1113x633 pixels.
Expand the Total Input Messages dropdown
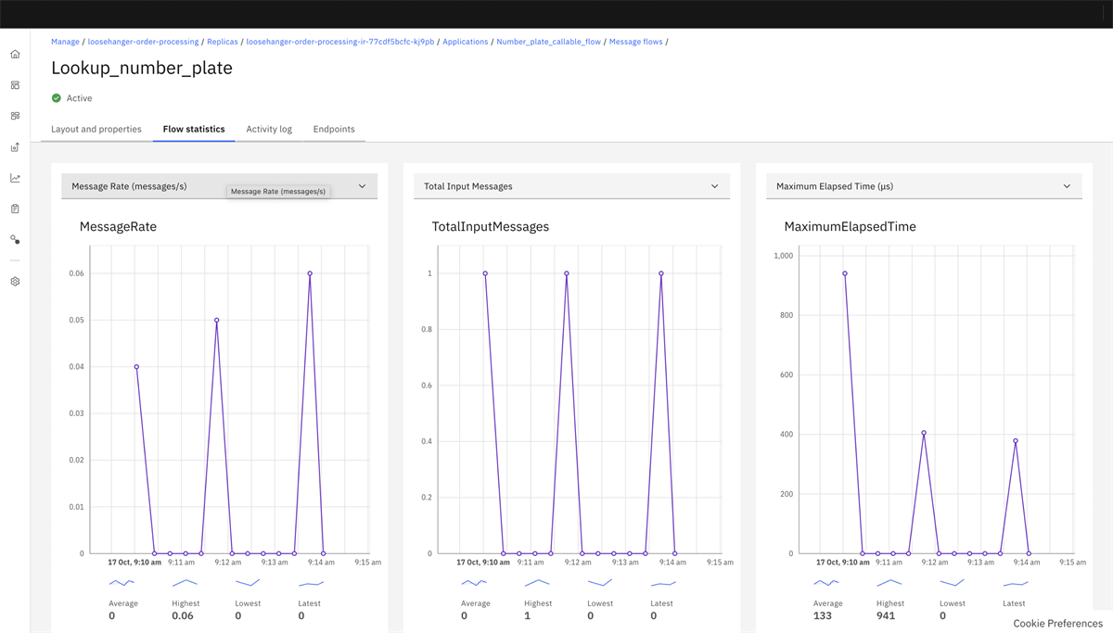[714, 185]
